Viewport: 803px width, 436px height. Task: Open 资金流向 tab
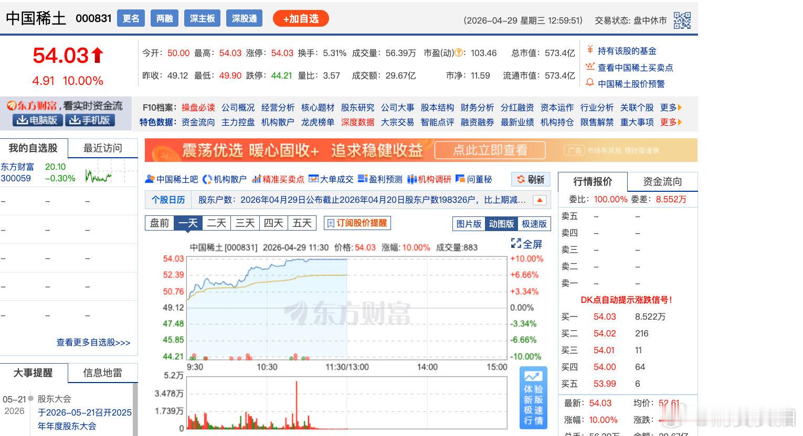coord(662,182)
